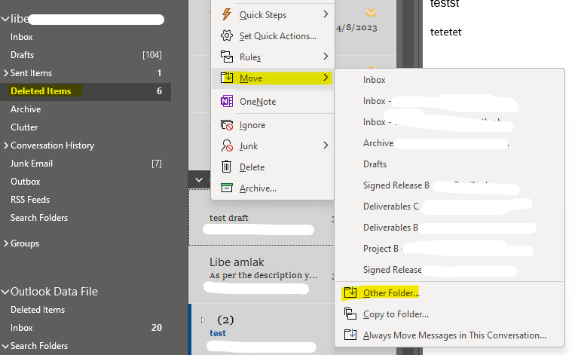The image size is (578, 355).
Task: Select Other Folder... in Move submenu
Action: pos(449,292)
